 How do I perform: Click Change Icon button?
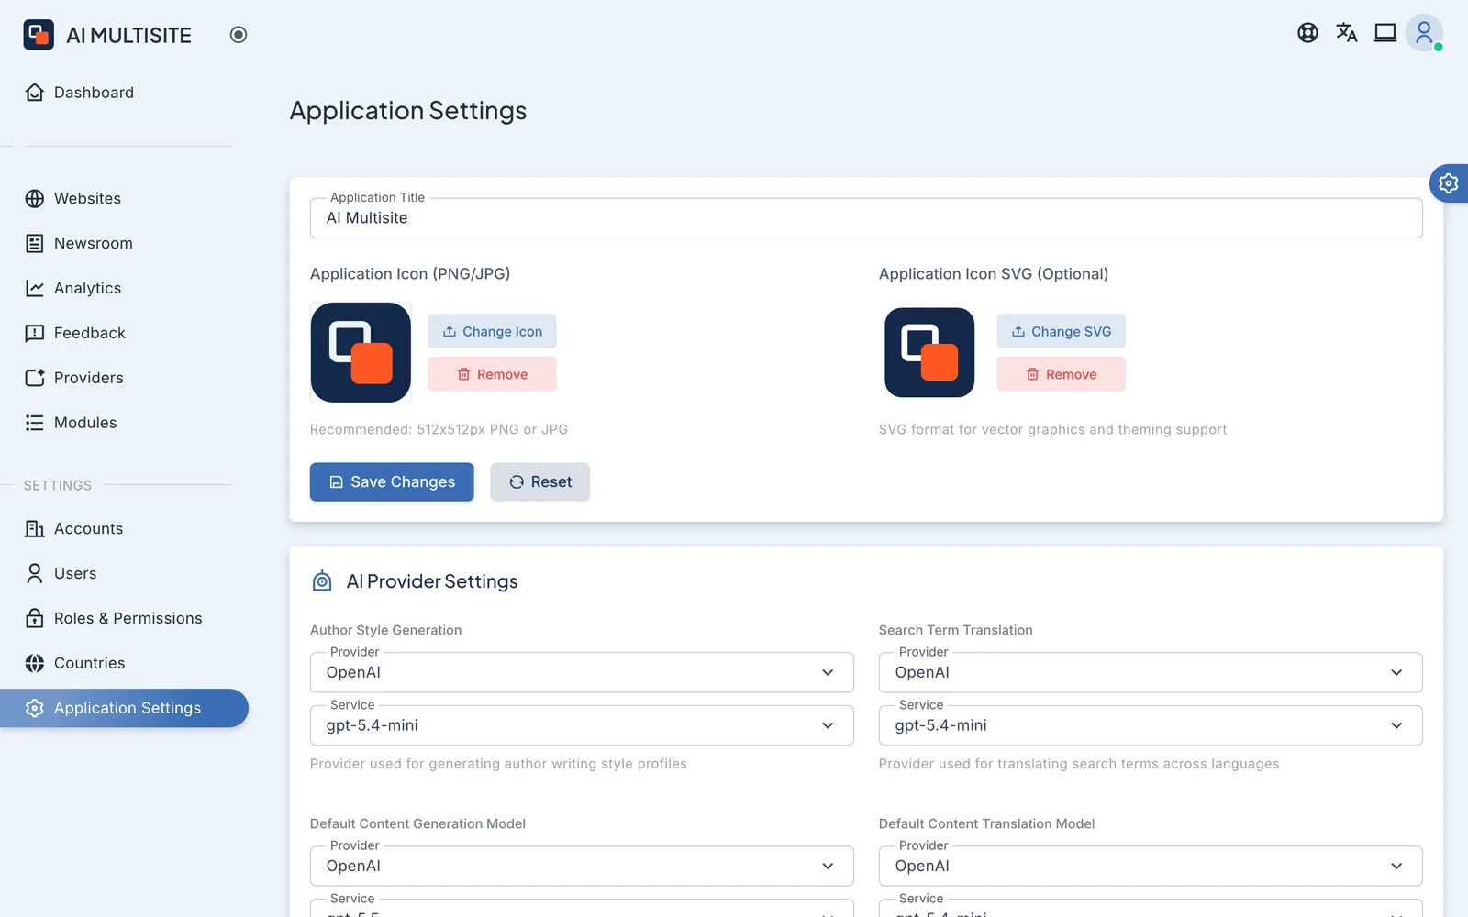[492, 331]
